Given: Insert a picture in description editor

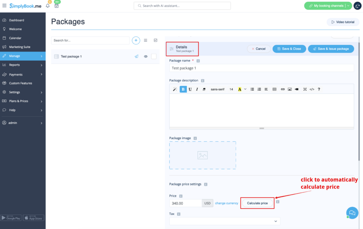Looking at the screenshot, I should (289, 89).
